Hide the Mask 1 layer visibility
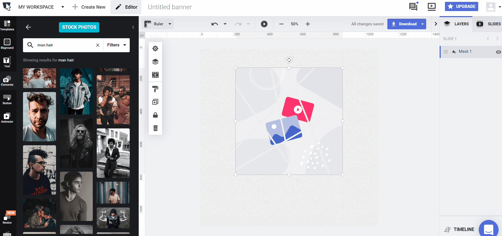The image size is (502, 236). [498, 52]
